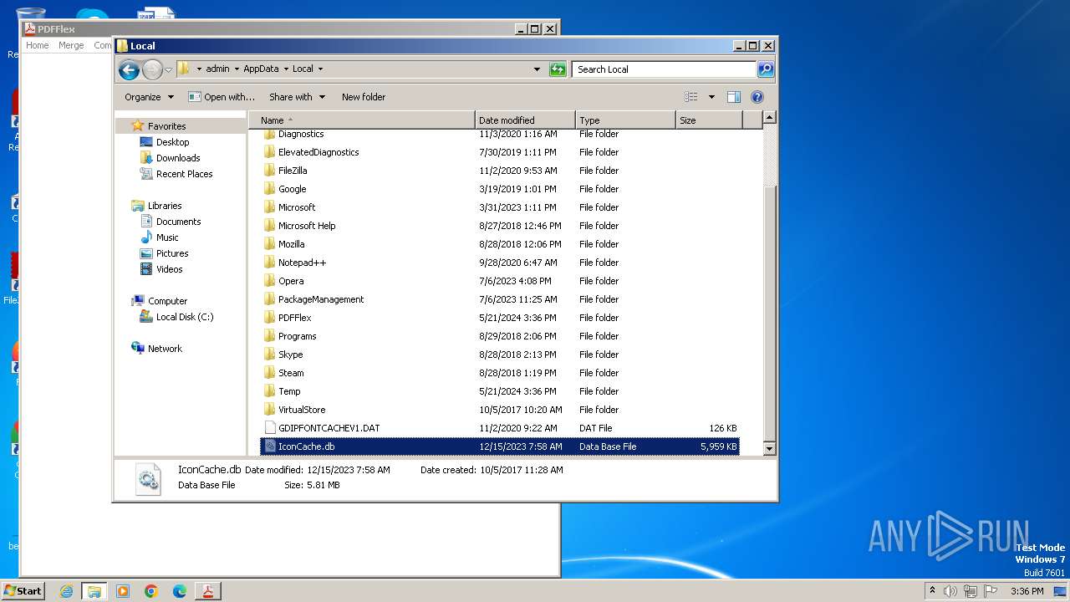This screenshot has width=1070, height=602.
Task: Select the FileZilla folder icon
Action: (x=270, y=171)
